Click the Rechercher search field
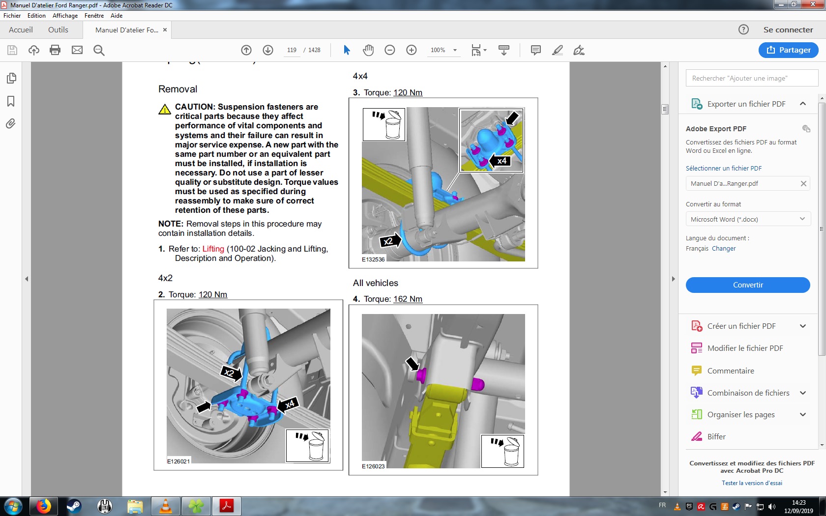The width and height of the screenshot is (826, 516). point(752,78)
